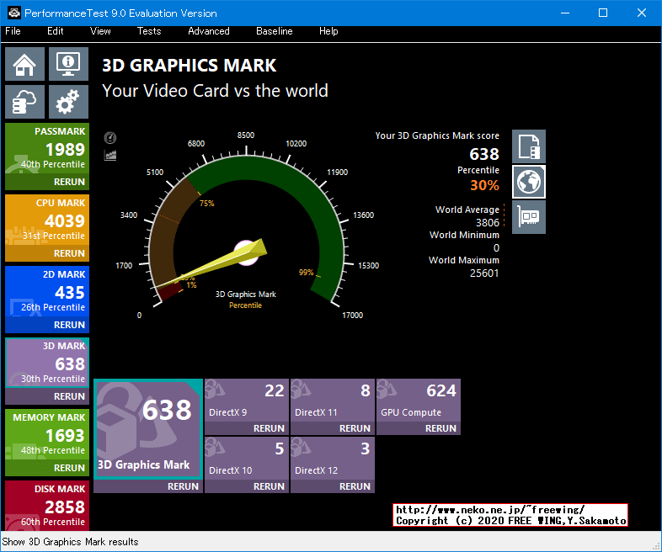The image size is (662, 552).
Task: Click the World Average 3806 value
Action: (x=487, y=223)
